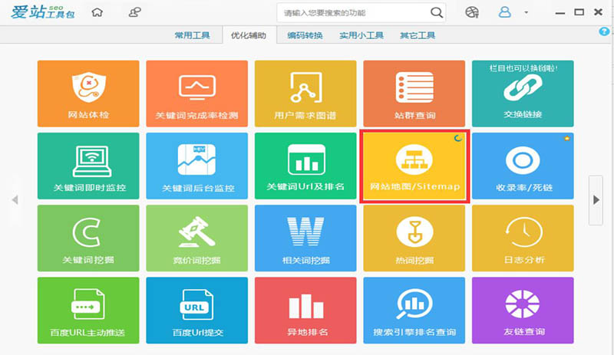
Task: Go to next page with right arrow
Action: (596, 200)
